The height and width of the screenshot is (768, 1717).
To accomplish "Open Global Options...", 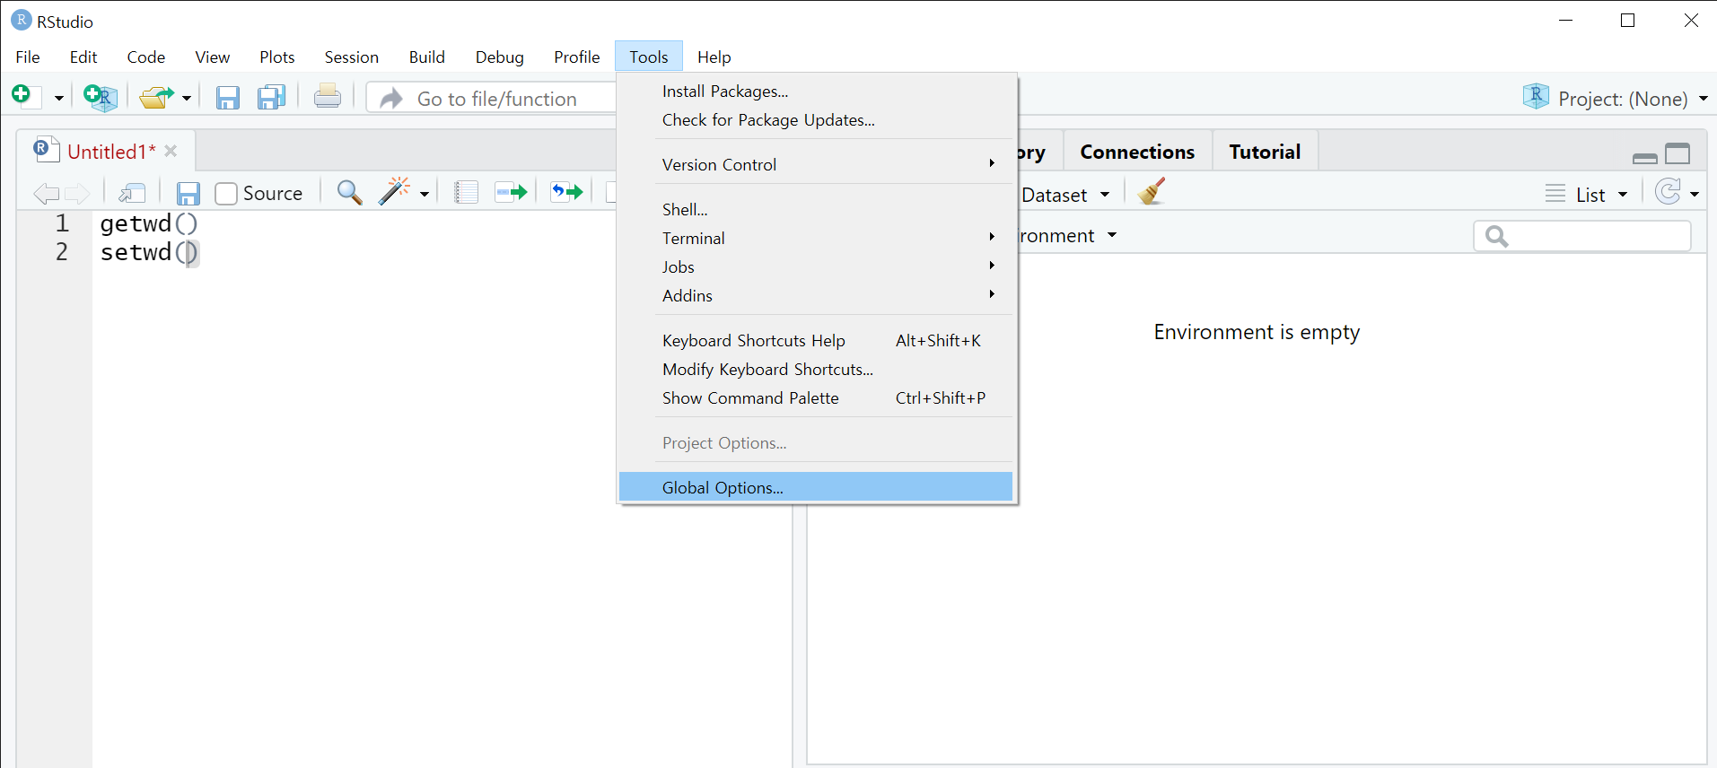I will pos(816,487).
